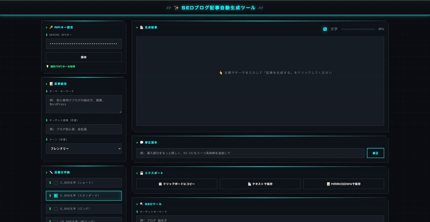Click テキストで保存 button
The width and height of the screenshot is (430, 222).
point(260,184)
